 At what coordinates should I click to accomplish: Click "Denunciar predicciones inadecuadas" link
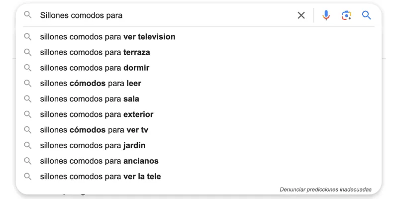(x=325, y=190)
